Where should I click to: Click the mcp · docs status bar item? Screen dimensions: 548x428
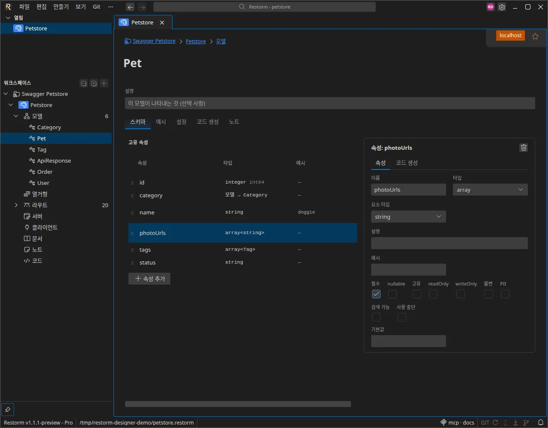coord(457,422)
